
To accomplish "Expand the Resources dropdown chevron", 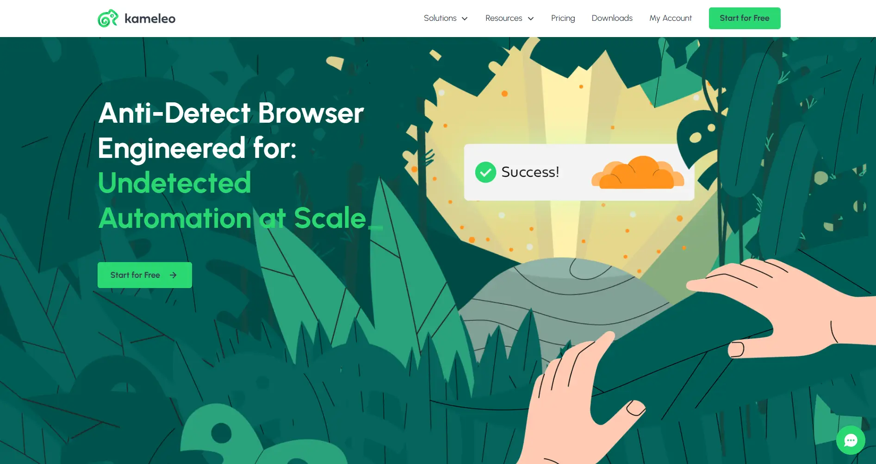I will tap(531, 19).
